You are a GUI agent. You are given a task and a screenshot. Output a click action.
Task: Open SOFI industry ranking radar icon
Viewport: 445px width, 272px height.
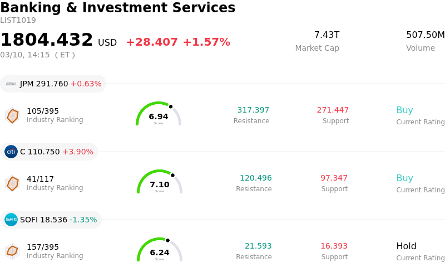tap(12, 251)
